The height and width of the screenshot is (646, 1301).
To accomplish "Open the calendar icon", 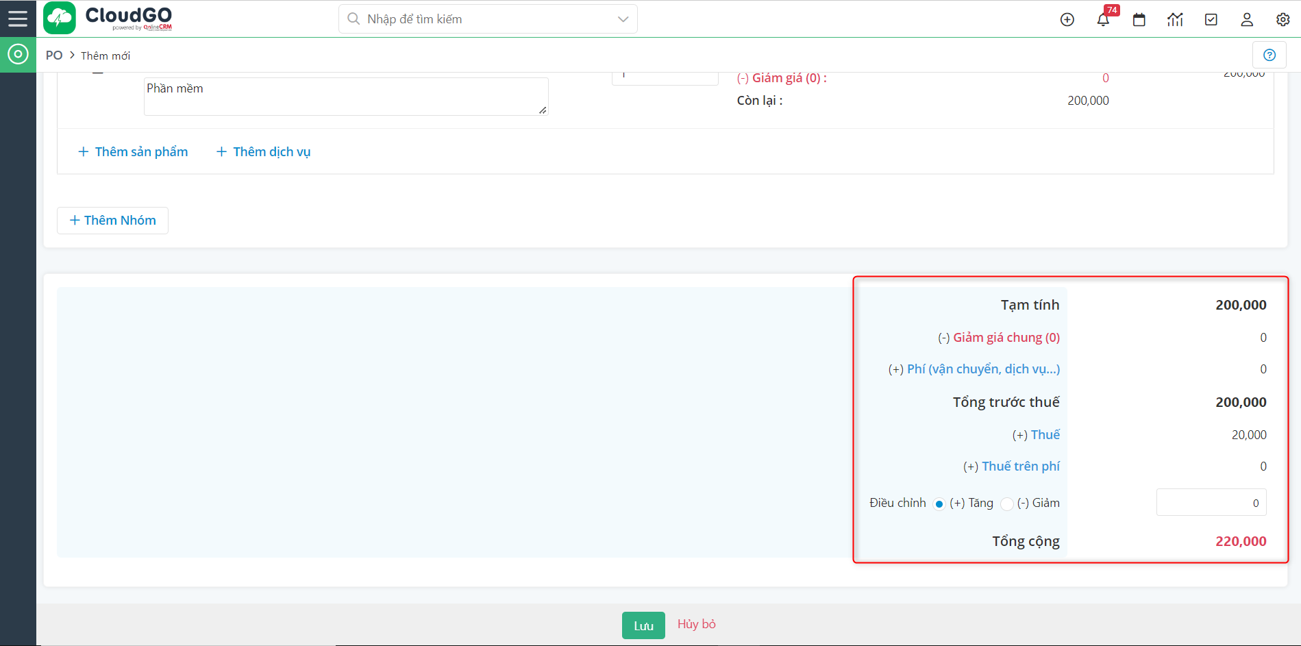I will coord(1139,20).
